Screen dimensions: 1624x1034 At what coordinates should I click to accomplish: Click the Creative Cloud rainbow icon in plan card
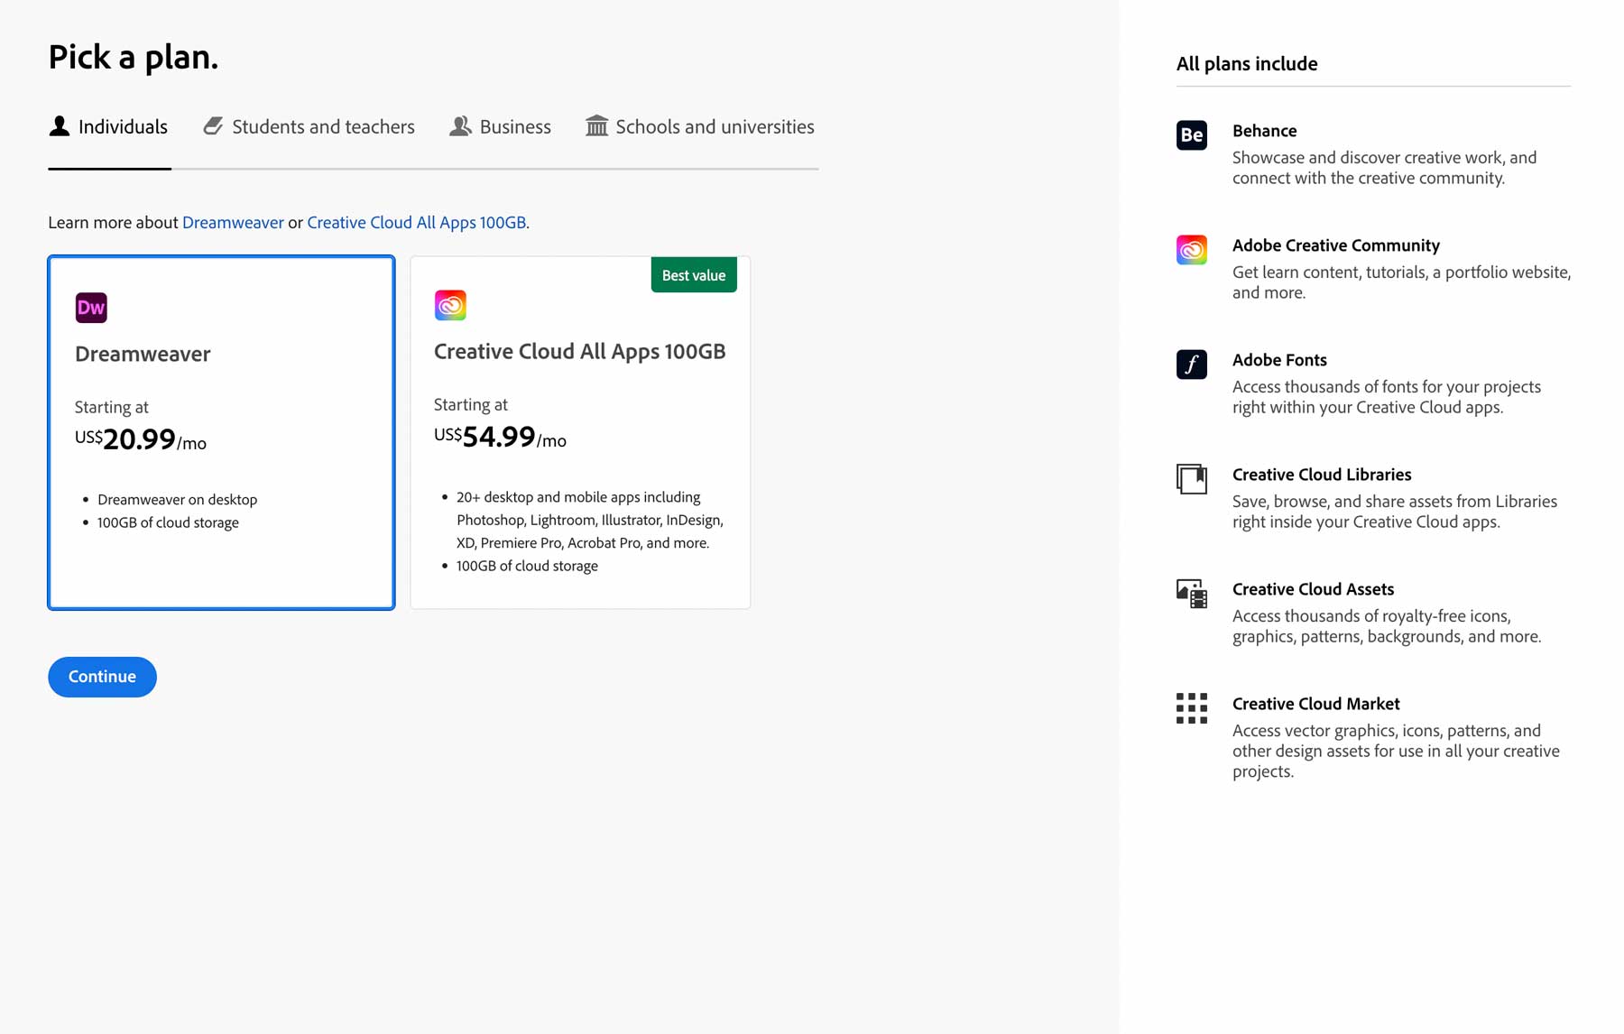[x=450, y=306]
